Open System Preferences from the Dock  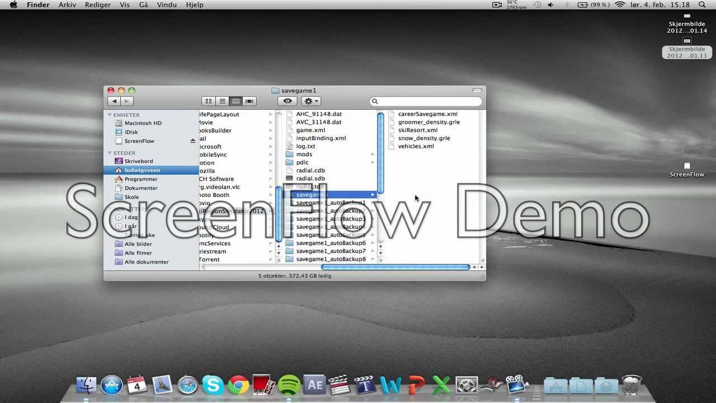click(x=467, y=386)
